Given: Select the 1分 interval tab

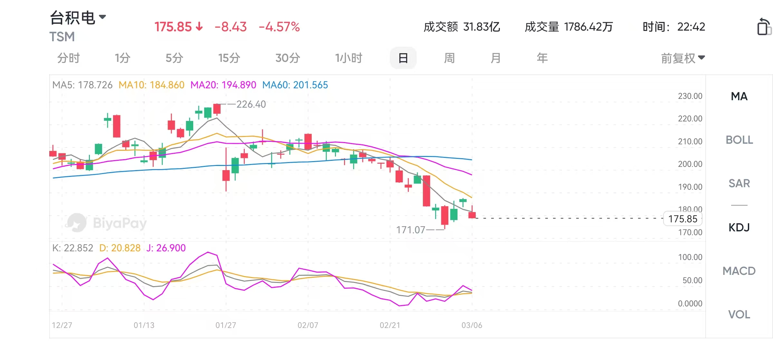Looking at the screenshot, I should click(122, 58).
